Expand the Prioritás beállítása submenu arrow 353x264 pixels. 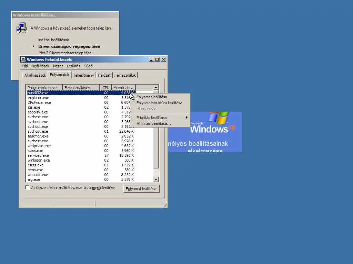[186, 118]
